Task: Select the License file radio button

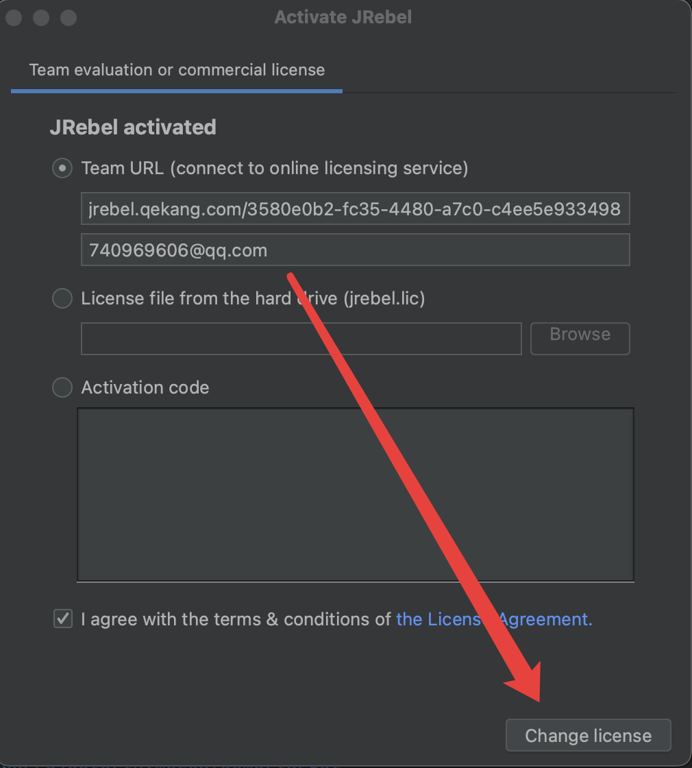Action: click(x=62, y=298)
